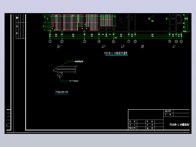This screenshot has width=196, height=147.
Task: Click axis bubble 2 below the plan
Action: pyautogui.click(x=62, y=41)
